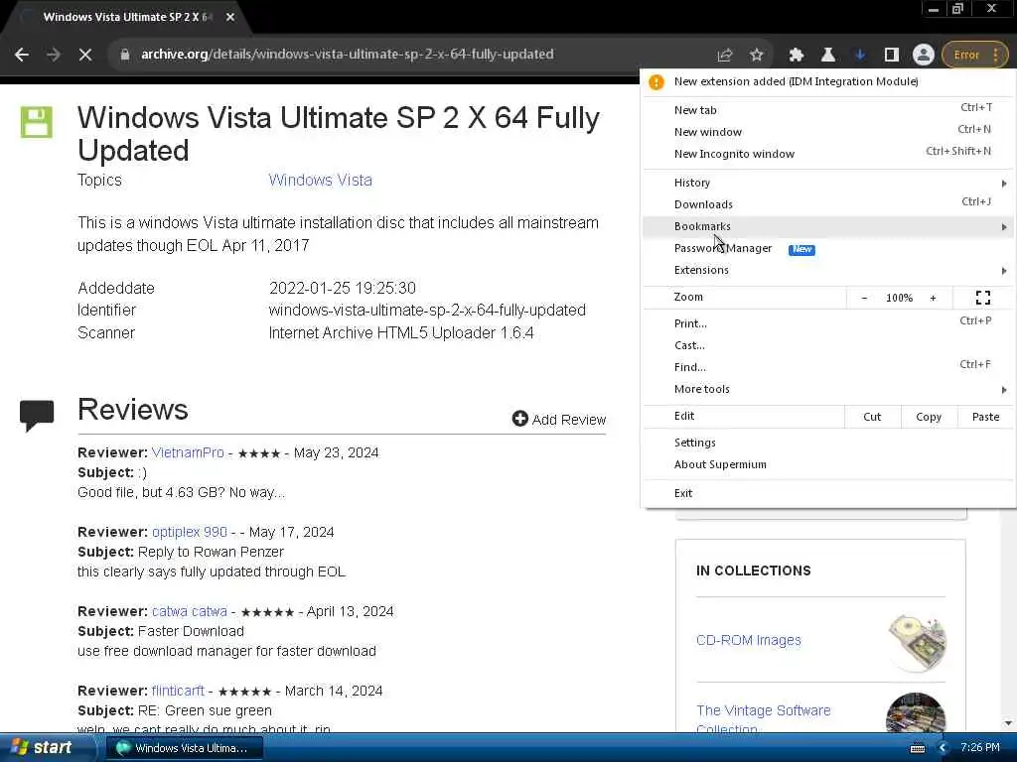This screenshot has height=762, width=1017.
Task: Click the browser back arrow
Action: pos(22,55)
